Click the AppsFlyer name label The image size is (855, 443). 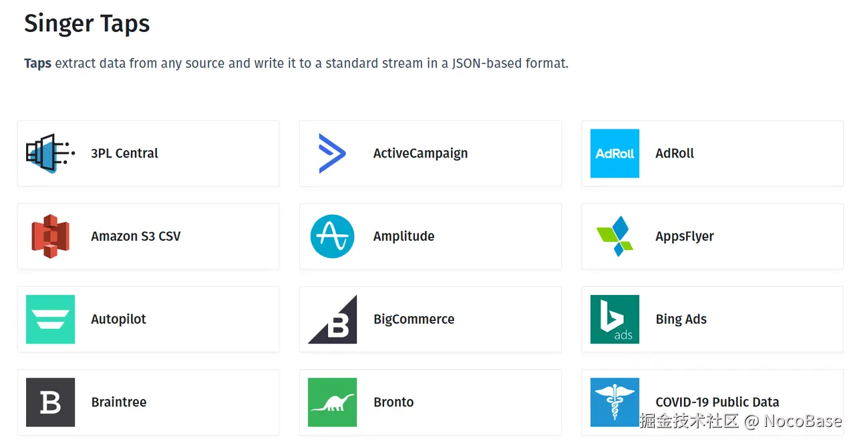(685, 236)
